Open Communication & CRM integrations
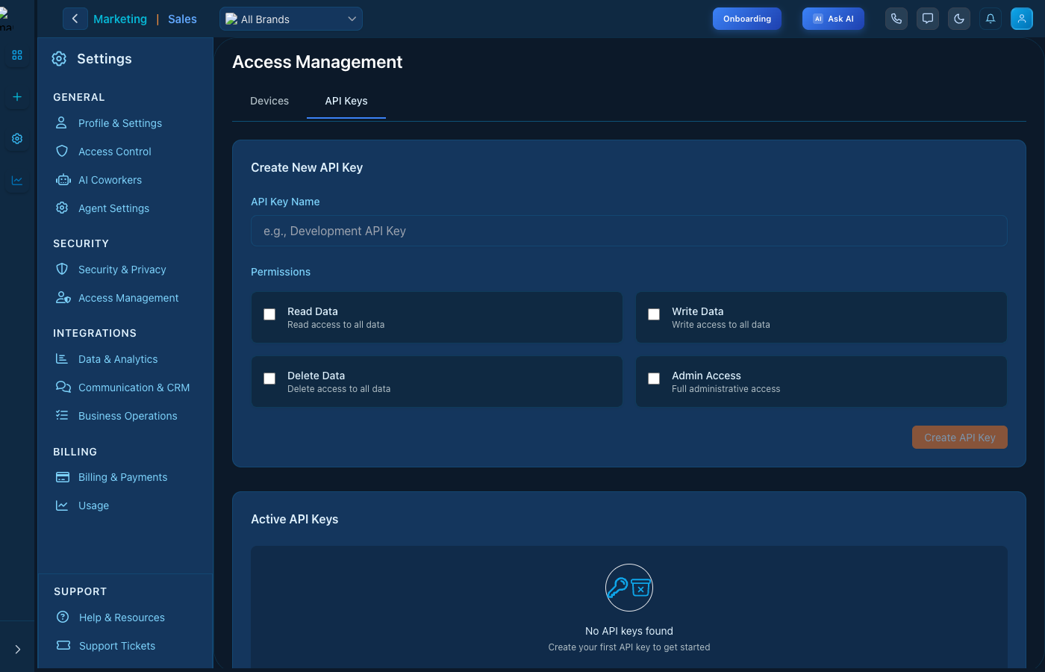 tap(134, 388)
